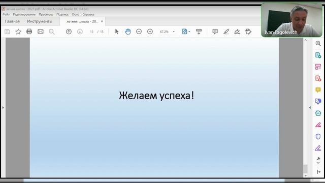Screen dimensions: 325x183
Task: Open yellow Comment tool in right pane
Action: [x=318, y=90]
